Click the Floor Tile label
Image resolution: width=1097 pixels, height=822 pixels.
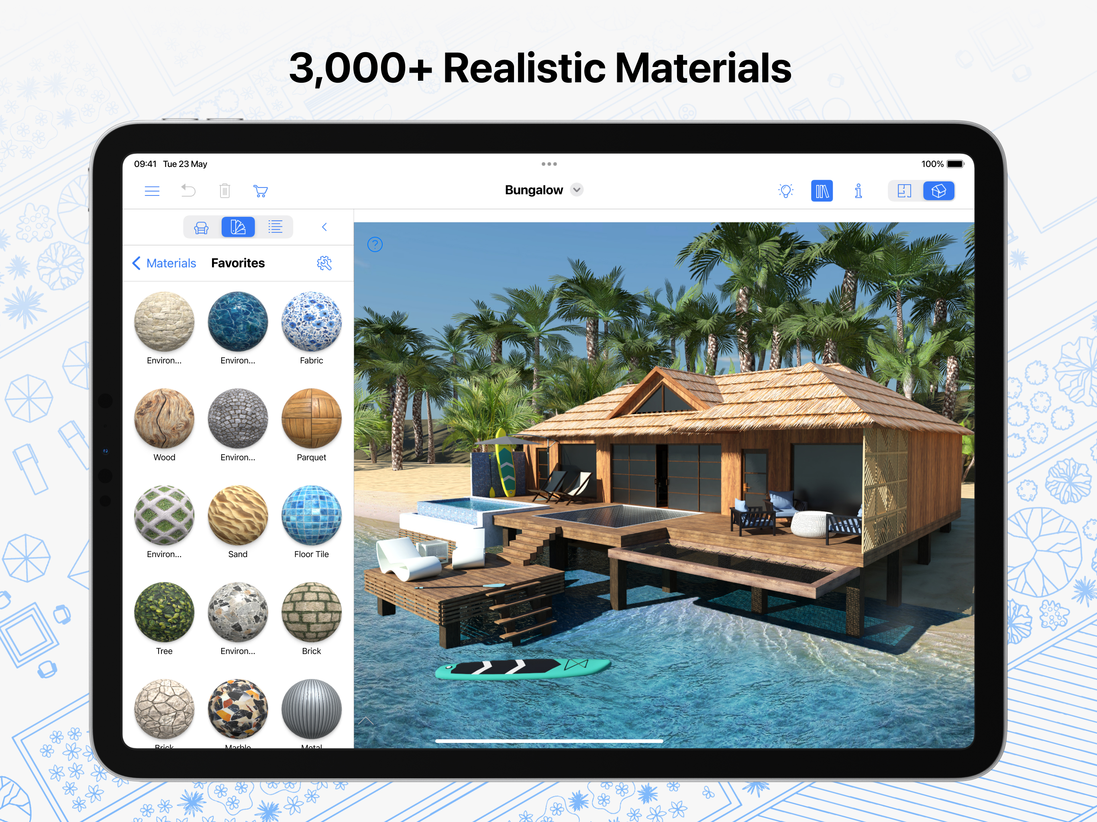click(x=312, y=554)
